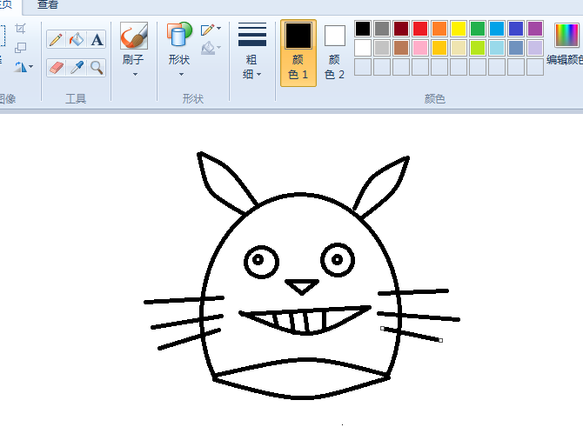Pick the gold color swatch
Screen dimensions: 583x427
pyautogui.click(x=439, y=48)
